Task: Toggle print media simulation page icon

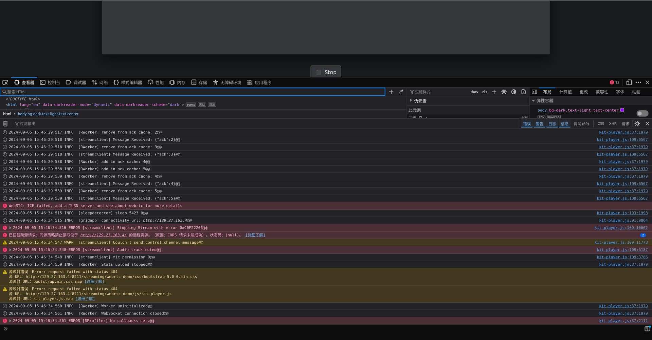Action: point(524,92)
